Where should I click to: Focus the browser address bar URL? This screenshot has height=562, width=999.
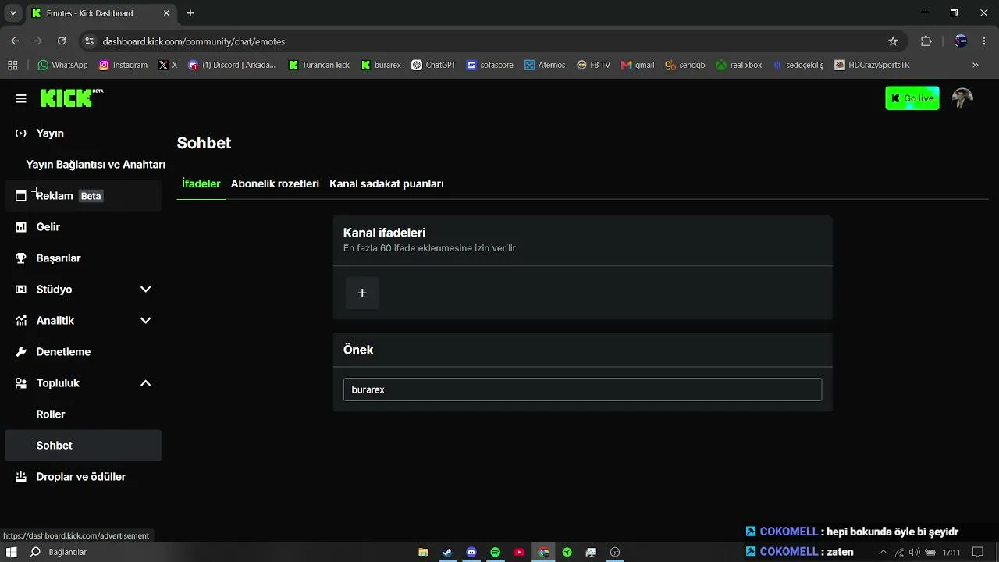tap(194, 41)
